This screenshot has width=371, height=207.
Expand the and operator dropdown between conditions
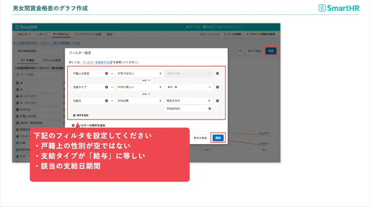click(146, 80)
